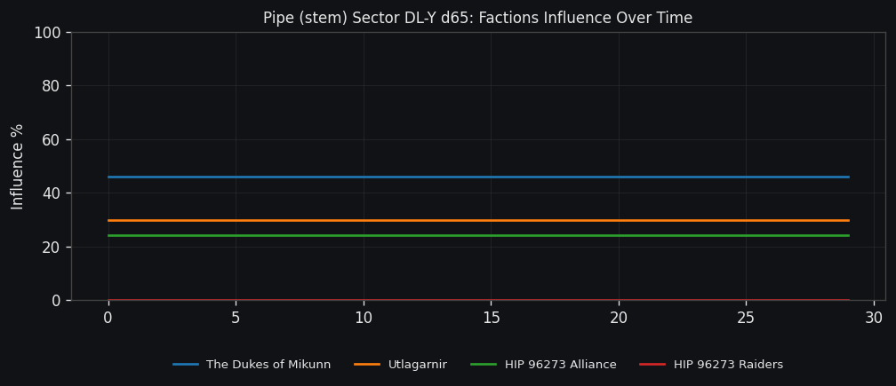This screenshot has width=896, height=386.
Task: Select the red legend line marker
Action: (x=652, y=365)
